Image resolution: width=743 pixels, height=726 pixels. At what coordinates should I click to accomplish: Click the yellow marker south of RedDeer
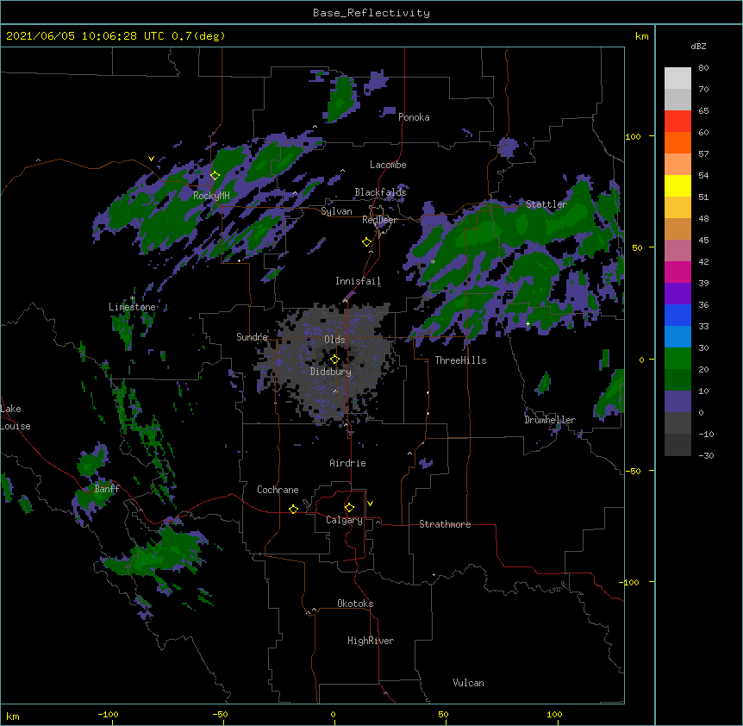point(366,241)
